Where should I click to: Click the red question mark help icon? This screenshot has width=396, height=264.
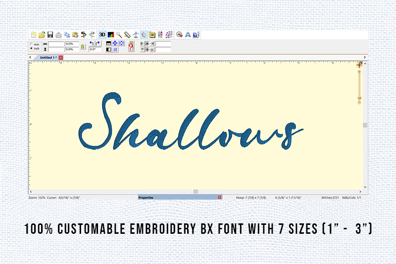click(x=131, y=47)
